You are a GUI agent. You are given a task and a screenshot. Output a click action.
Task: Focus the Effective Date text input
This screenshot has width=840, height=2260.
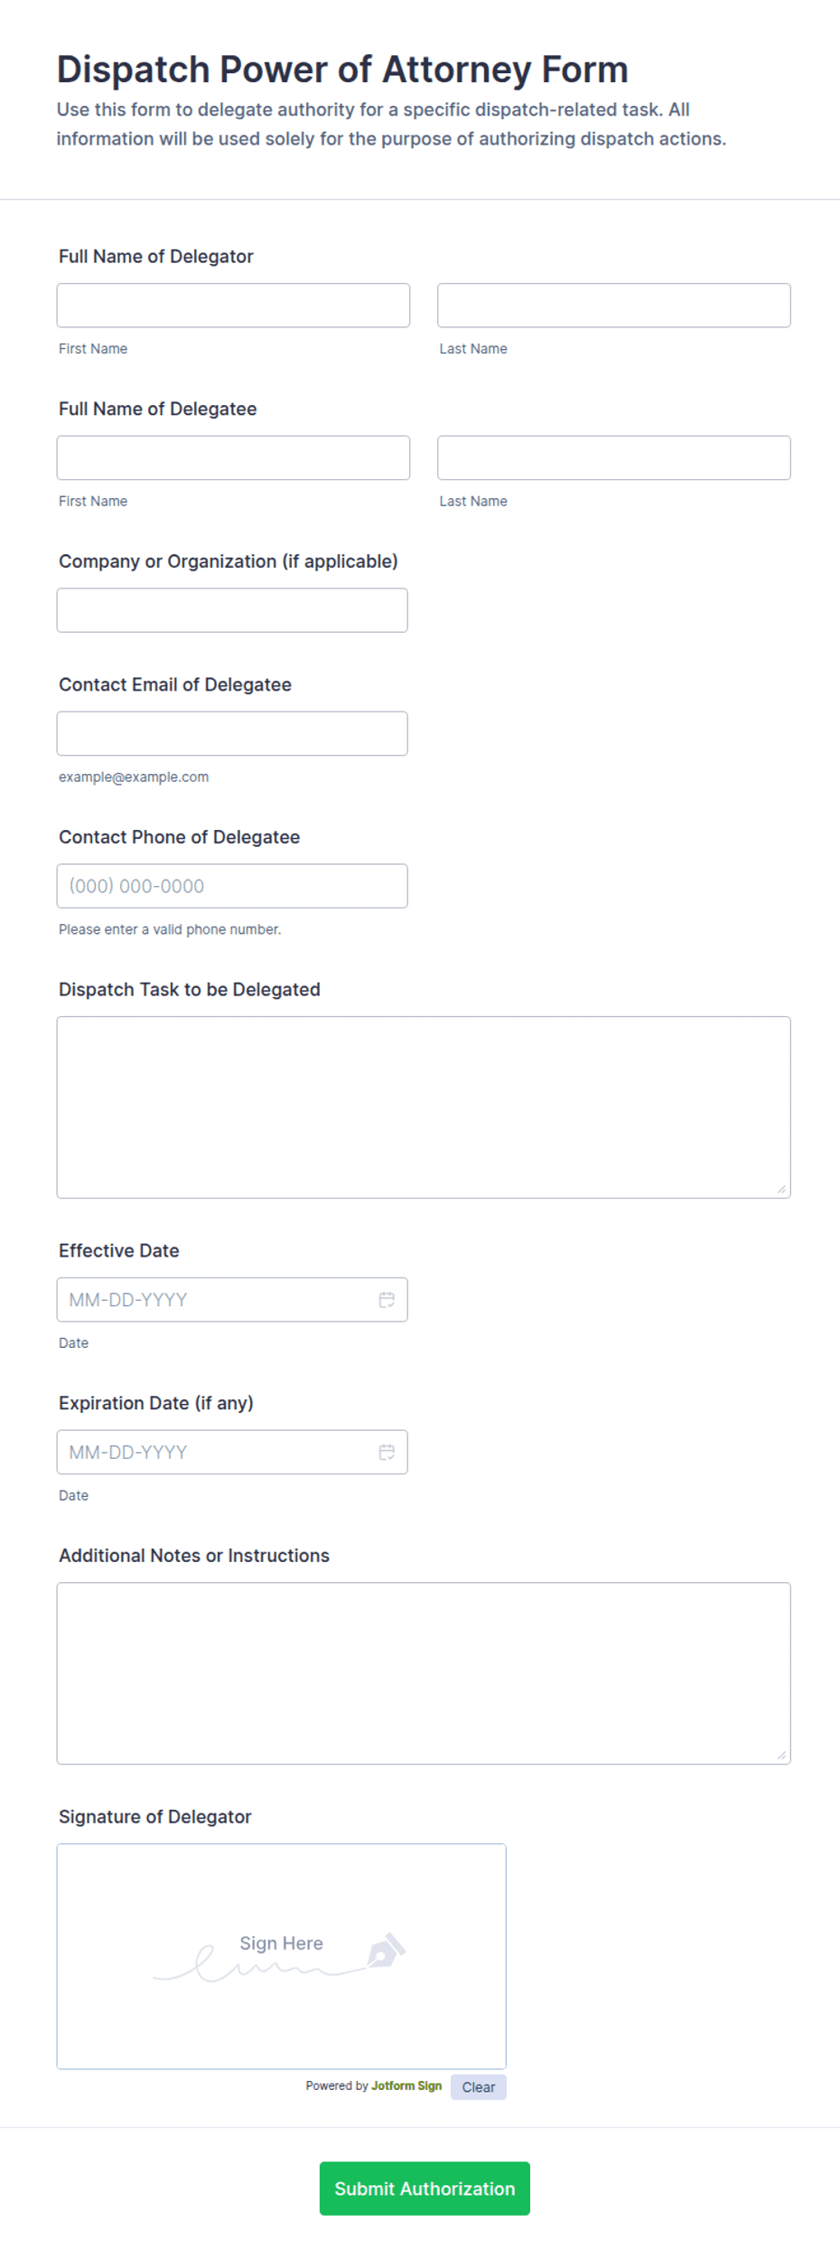217,1299
